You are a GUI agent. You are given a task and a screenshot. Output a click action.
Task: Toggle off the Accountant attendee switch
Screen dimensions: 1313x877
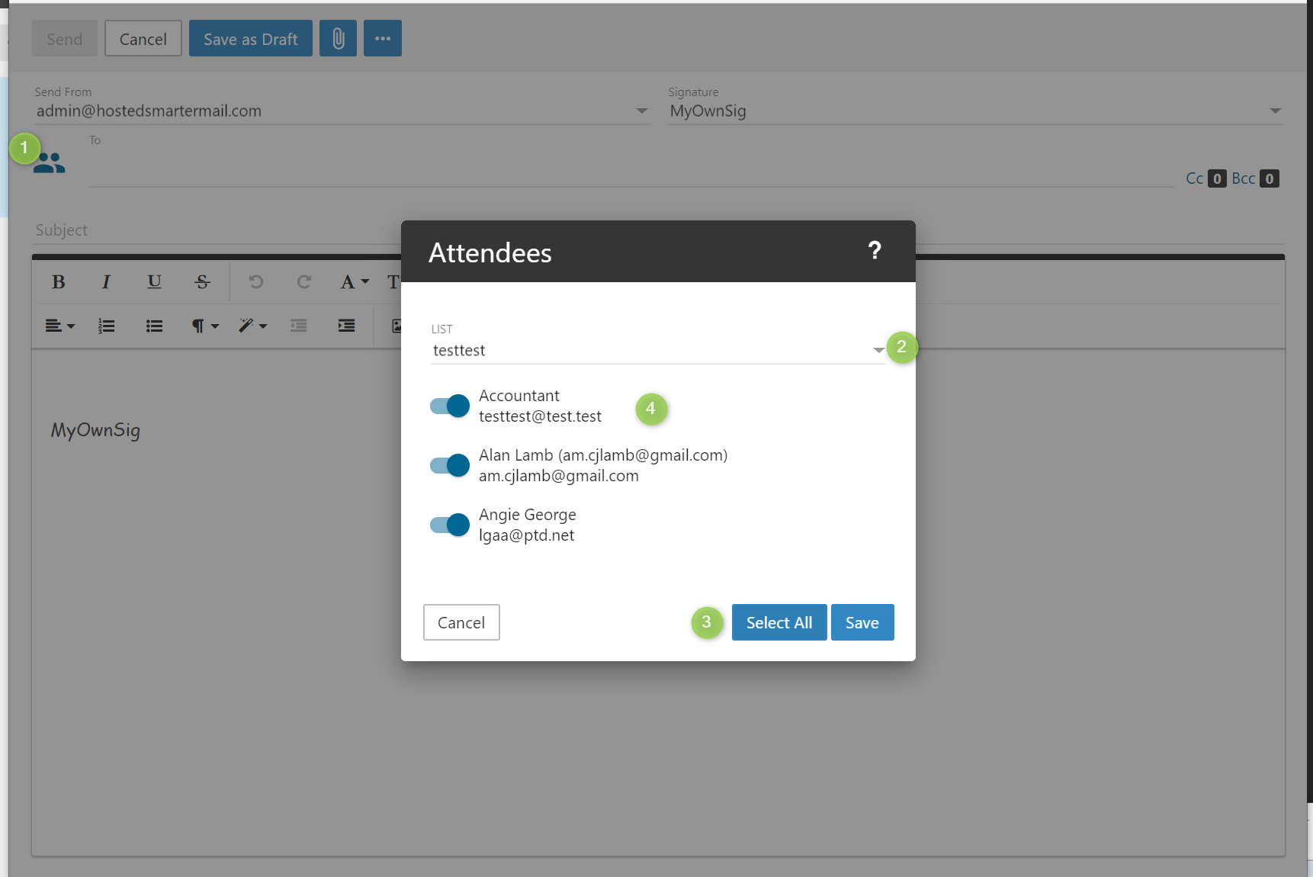450,406
